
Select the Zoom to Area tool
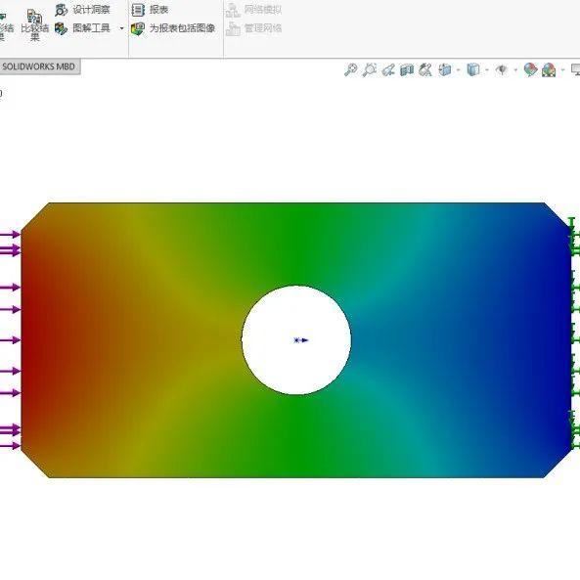[369, 69]
